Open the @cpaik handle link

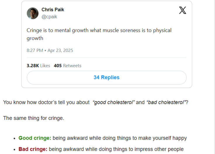[49, 17]
